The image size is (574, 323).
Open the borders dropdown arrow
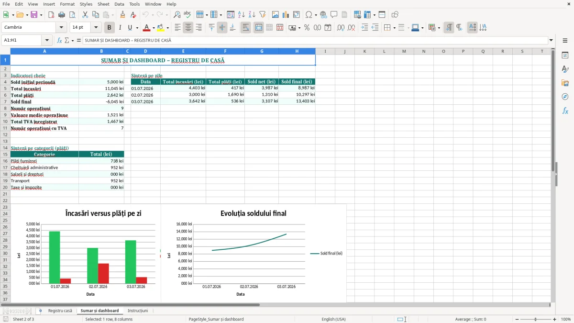(394, 28)
